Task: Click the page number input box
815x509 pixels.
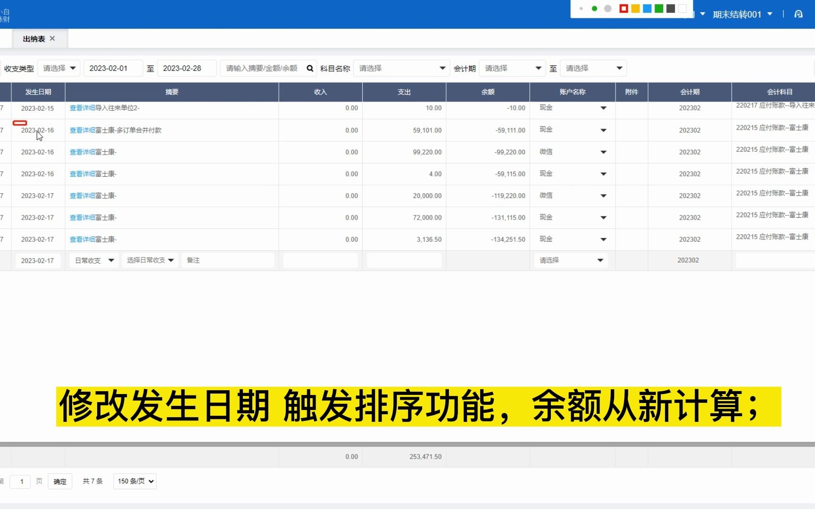Action: (20, 481)
